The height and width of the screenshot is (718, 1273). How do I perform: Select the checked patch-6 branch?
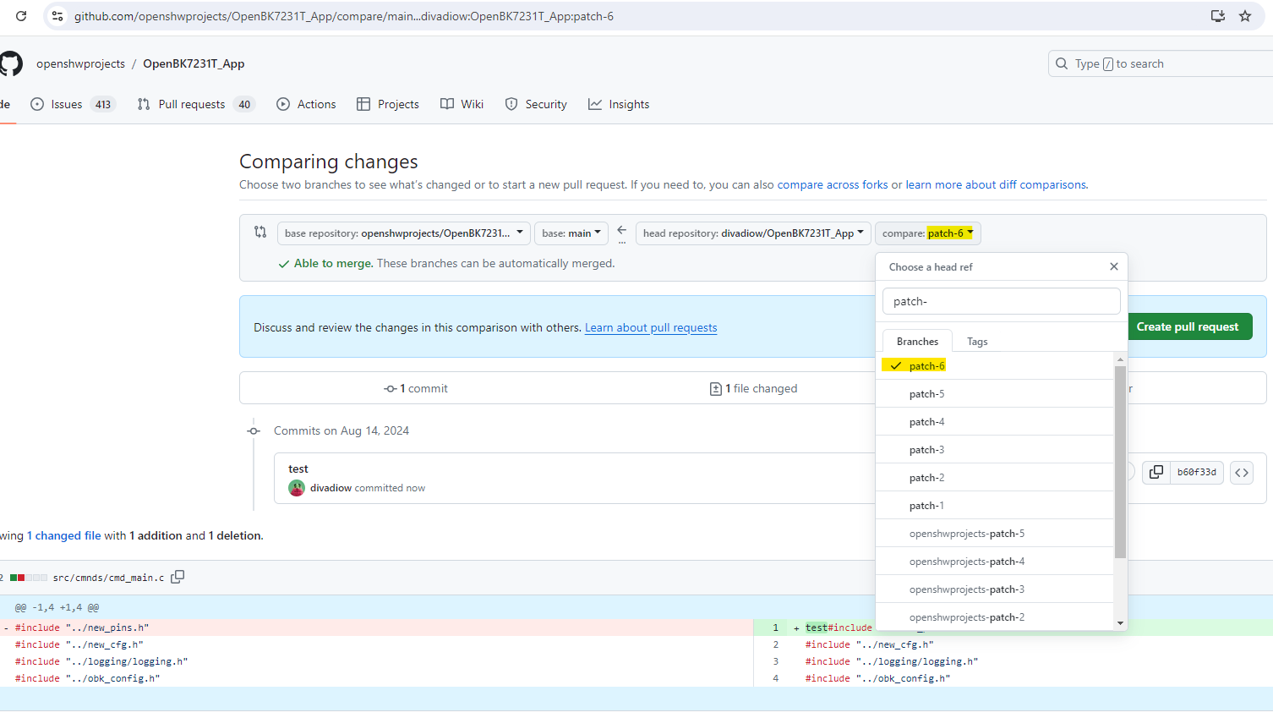(995, 365)
